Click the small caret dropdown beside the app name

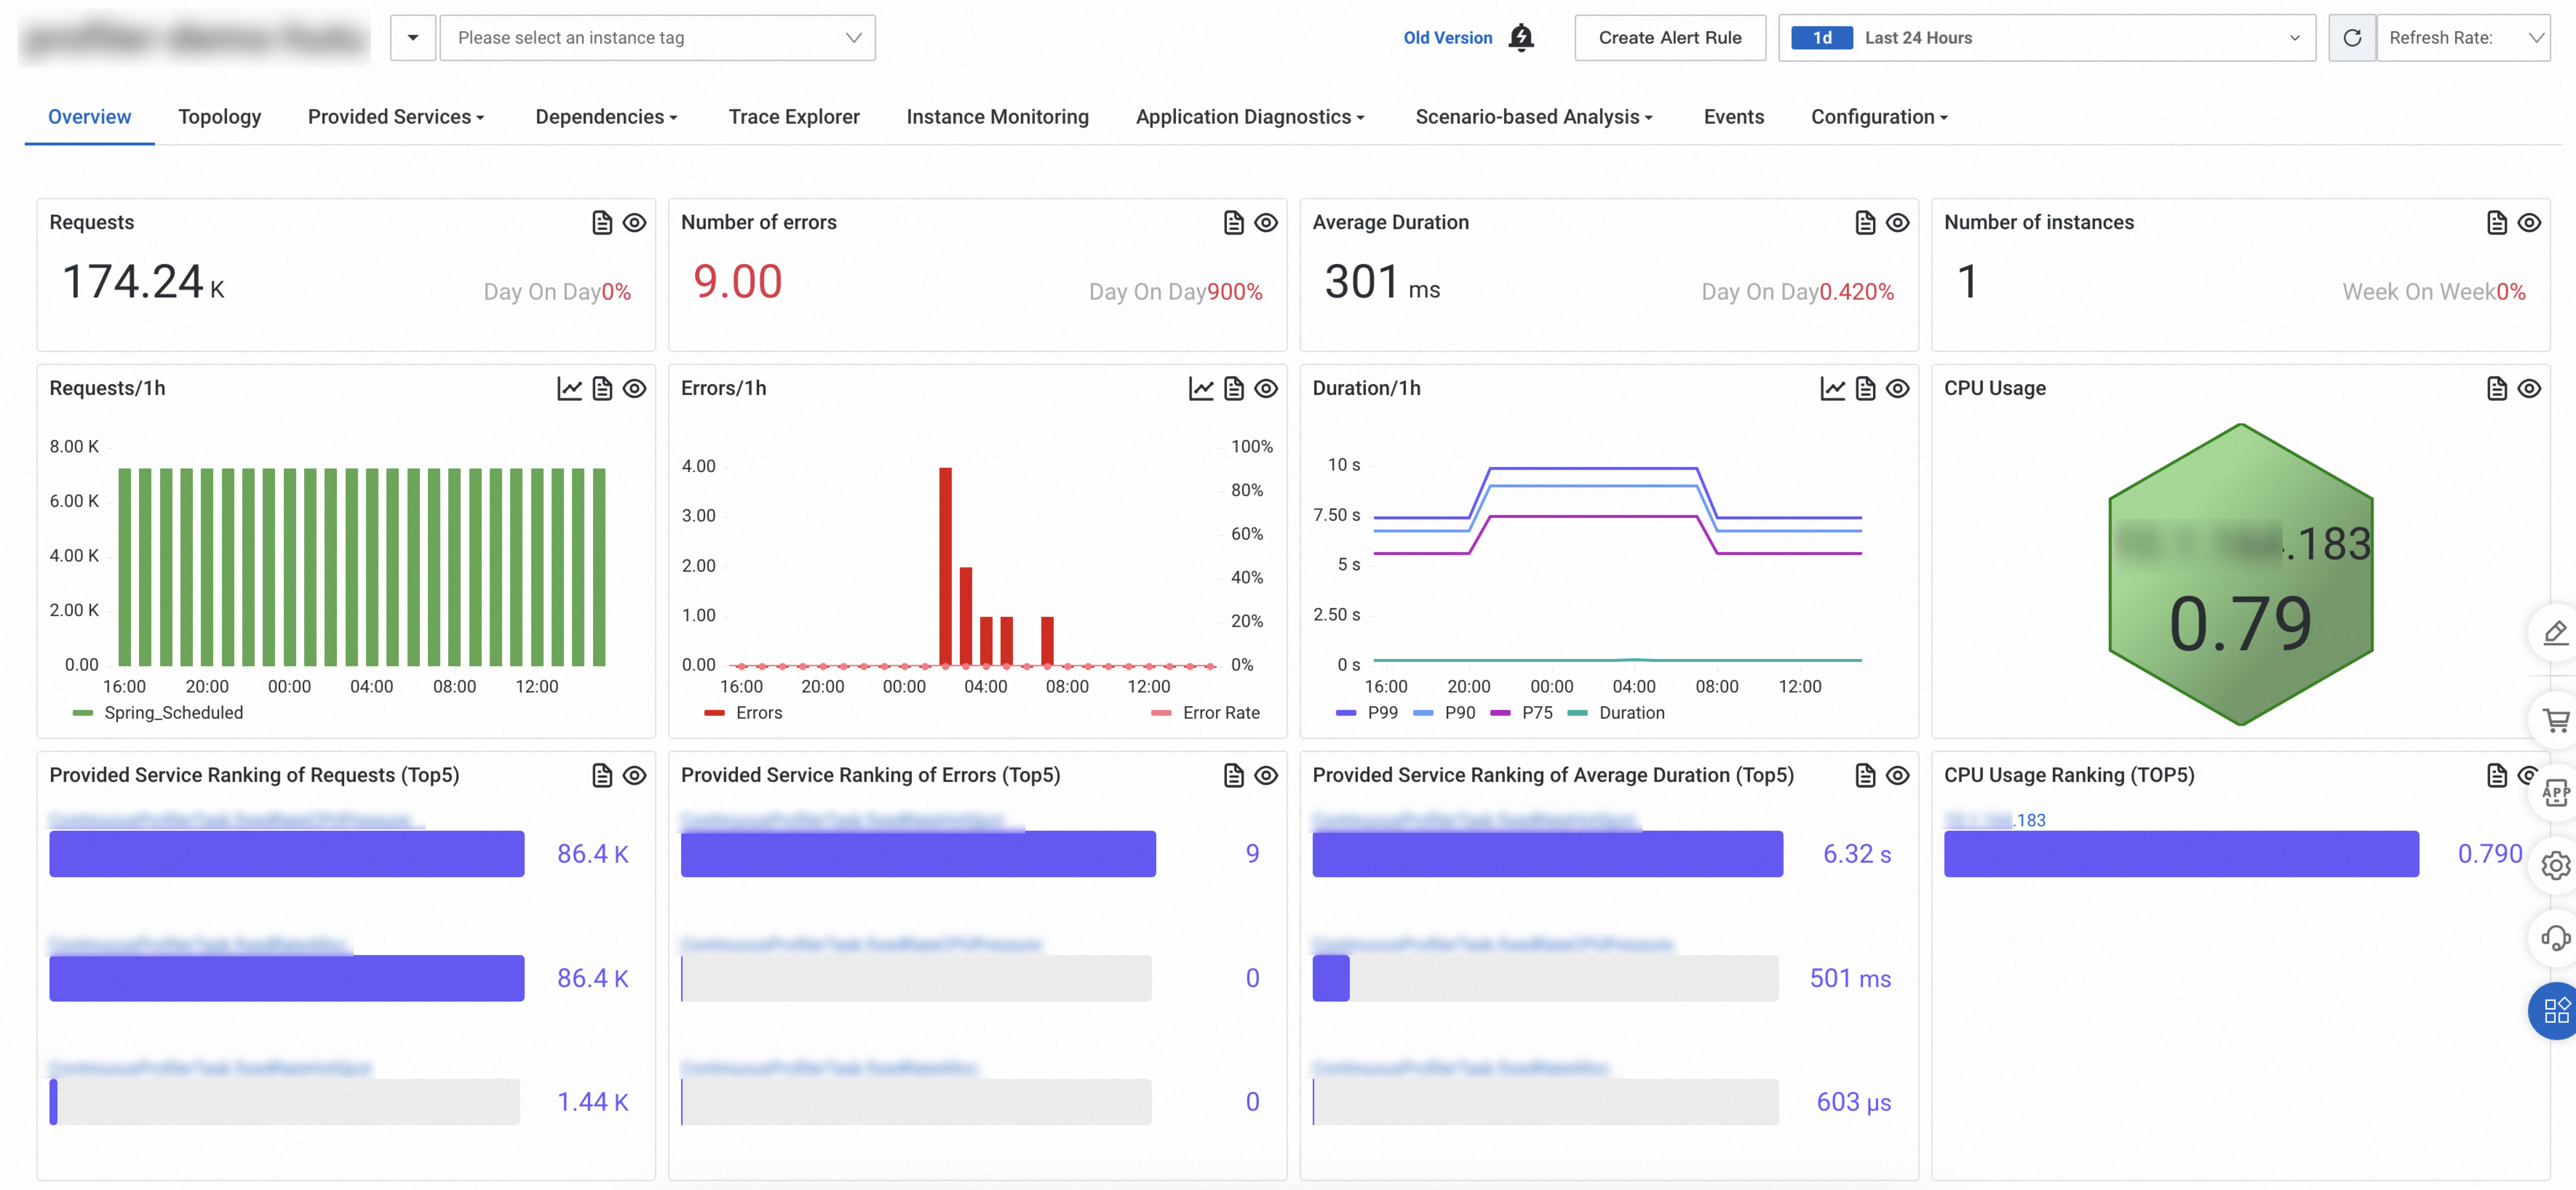[413, 38]
